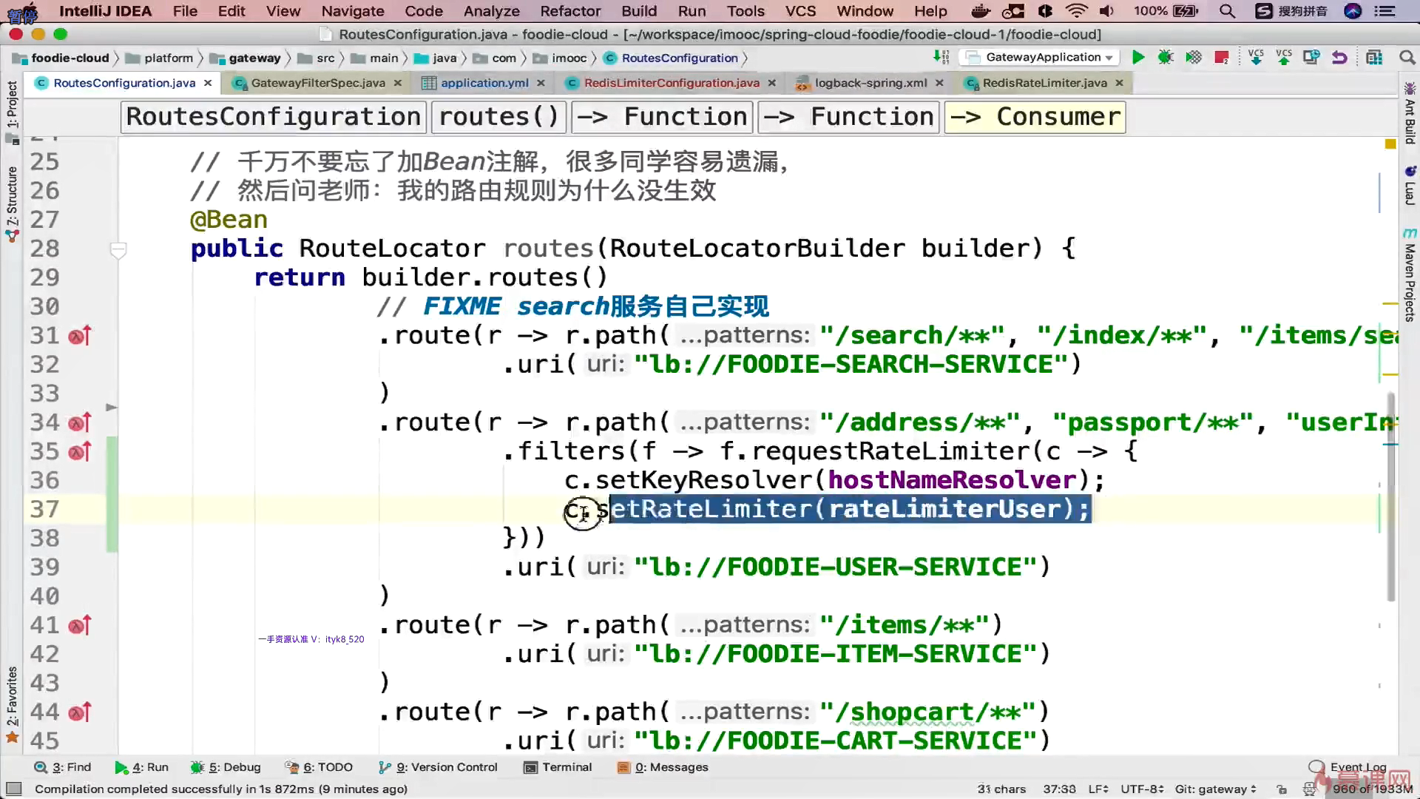The height and width of the screenshot is (799, 1420).
Task: Toggle the read-only lock icon in status bar
Action: [1282, 789]
